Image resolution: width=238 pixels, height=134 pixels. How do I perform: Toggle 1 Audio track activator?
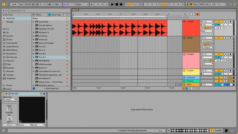point(219,22)
